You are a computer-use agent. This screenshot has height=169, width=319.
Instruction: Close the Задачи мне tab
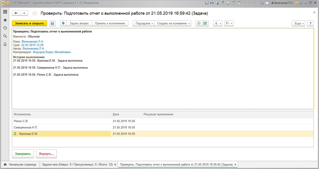115,165
